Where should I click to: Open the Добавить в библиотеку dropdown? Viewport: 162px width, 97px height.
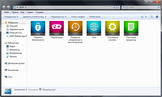click(x=35, y=17)
